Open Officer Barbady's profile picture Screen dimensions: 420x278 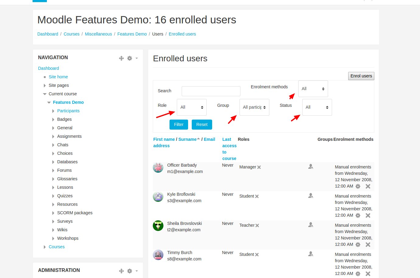[158, 168]
